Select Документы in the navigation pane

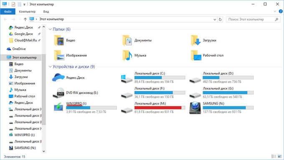pos(23,70)
